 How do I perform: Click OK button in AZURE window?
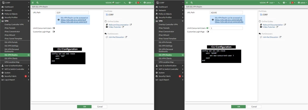point(238,107)
